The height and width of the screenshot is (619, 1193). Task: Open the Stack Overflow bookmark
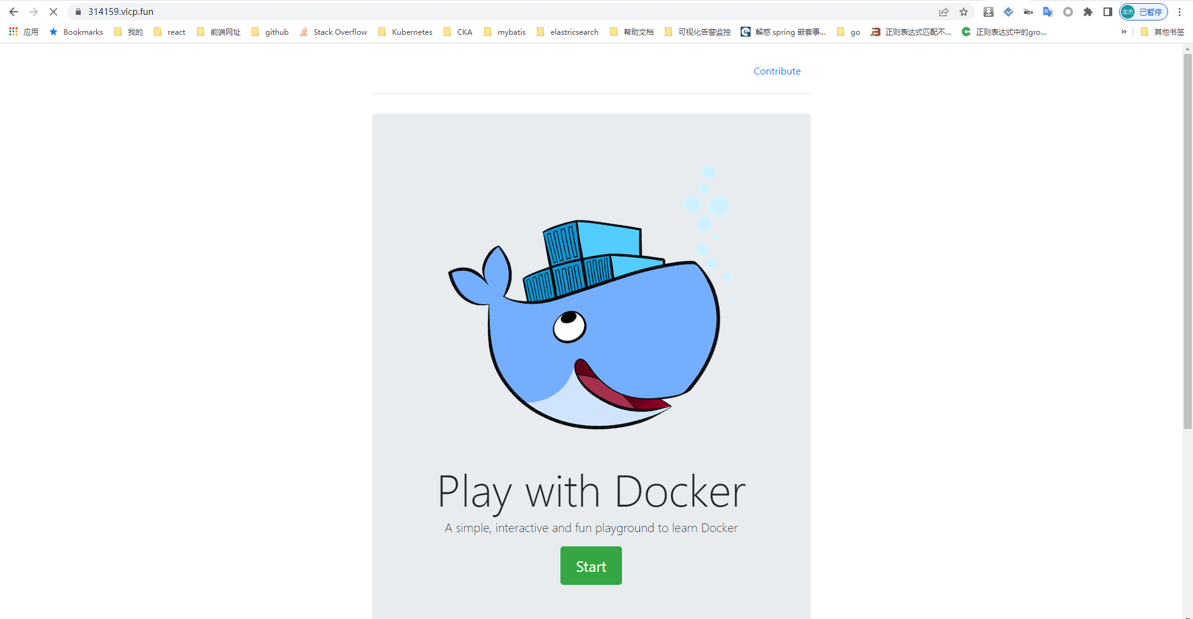click(x=334, y=32)
